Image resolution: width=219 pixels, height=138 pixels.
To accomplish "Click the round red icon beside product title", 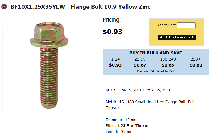I will coord(4,7).
